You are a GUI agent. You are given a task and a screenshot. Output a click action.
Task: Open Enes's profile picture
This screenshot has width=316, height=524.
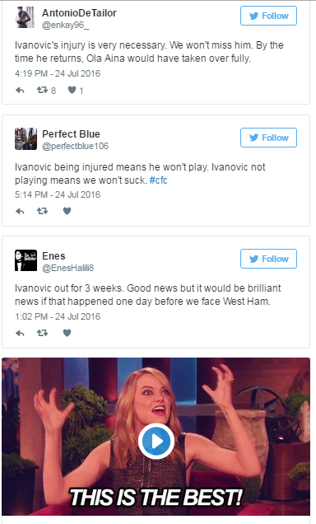[26, 260]
